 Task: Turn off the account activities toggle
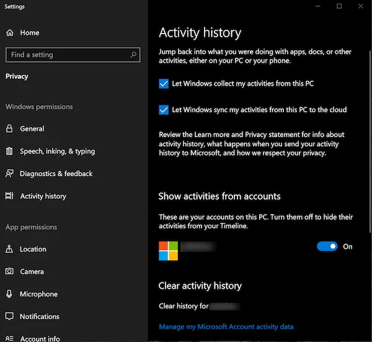click(327, 246)
